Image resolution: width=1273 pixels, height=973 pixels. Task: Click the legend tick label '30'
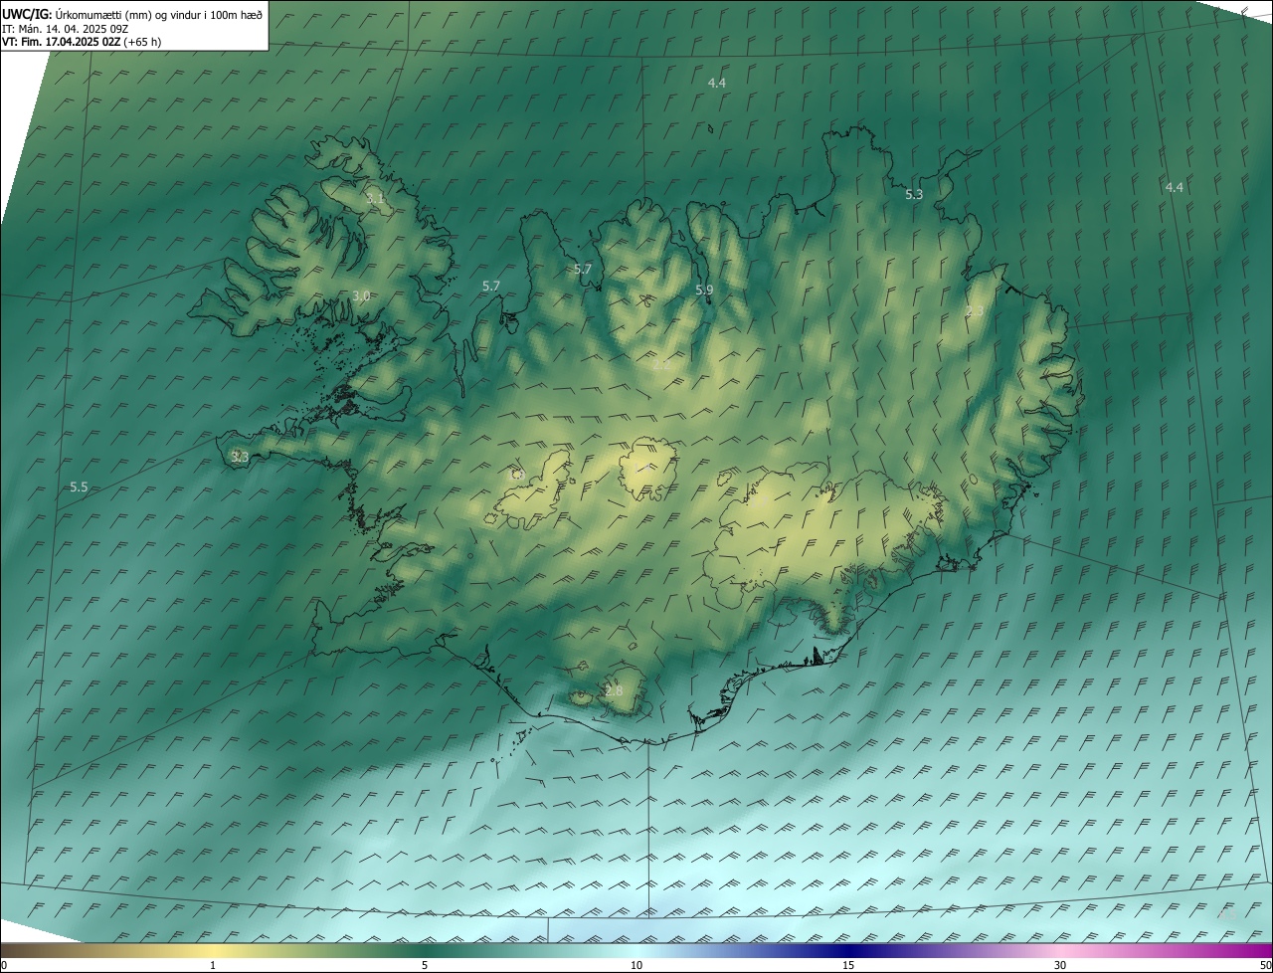tap(1060, 965)
